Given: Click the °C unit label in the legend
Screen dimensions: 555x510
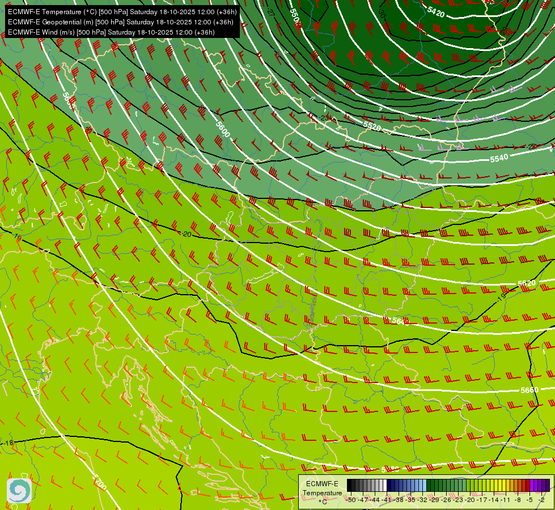Looking at the screenshot, I should click(323, 502).
